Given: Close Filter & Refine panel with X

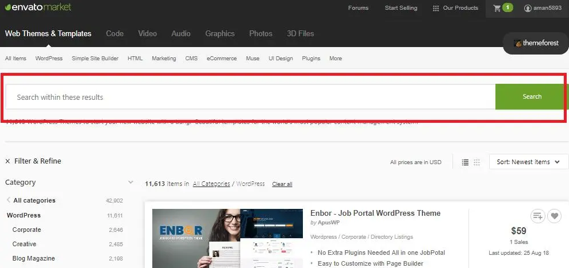Looking at the screenshot, I should click(7, 161).
